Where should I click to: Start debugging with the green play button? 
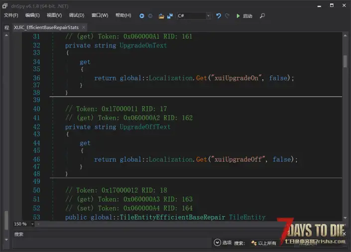point(238,16)
